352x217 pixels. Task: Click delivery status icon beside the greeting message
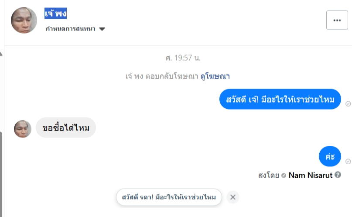click(x=348, y=103)
